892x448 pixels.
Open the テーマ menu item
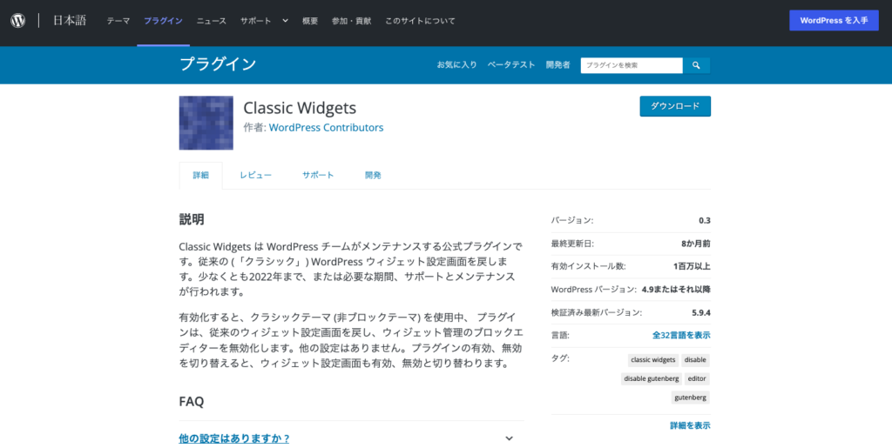pos(118,21)
